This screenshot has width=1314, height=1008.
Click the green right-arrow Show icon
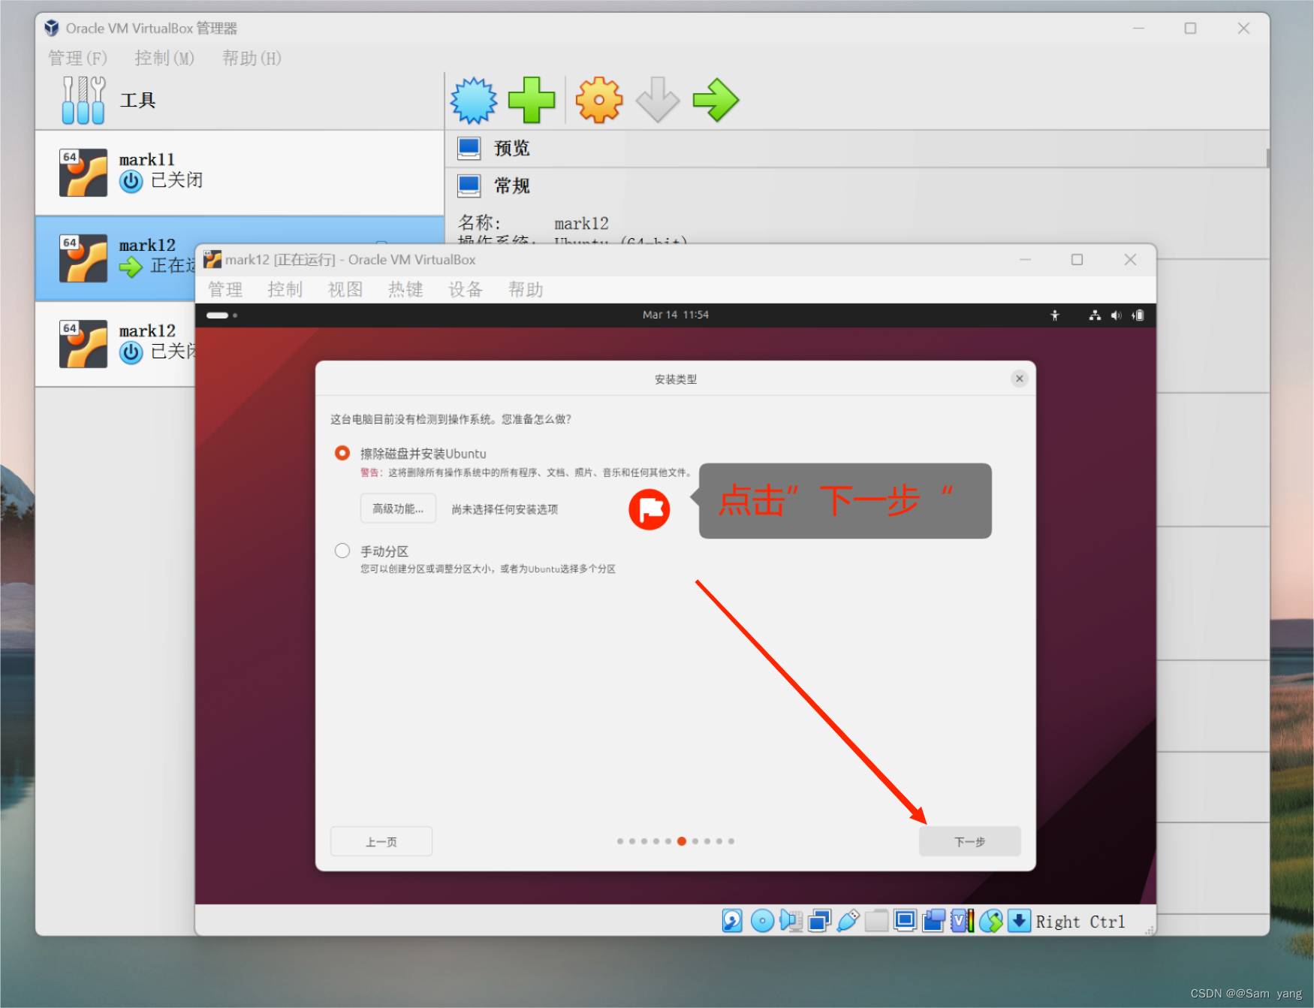(x=716, y=100)
